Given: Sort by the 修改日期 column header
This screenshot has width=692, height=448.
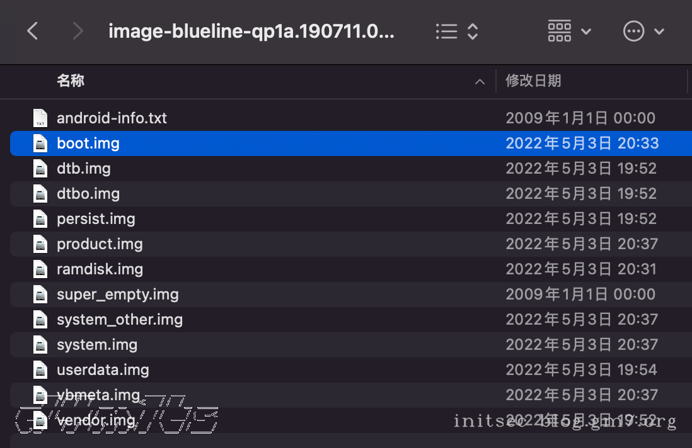Looking at the screenshot, I should point(533,81).
